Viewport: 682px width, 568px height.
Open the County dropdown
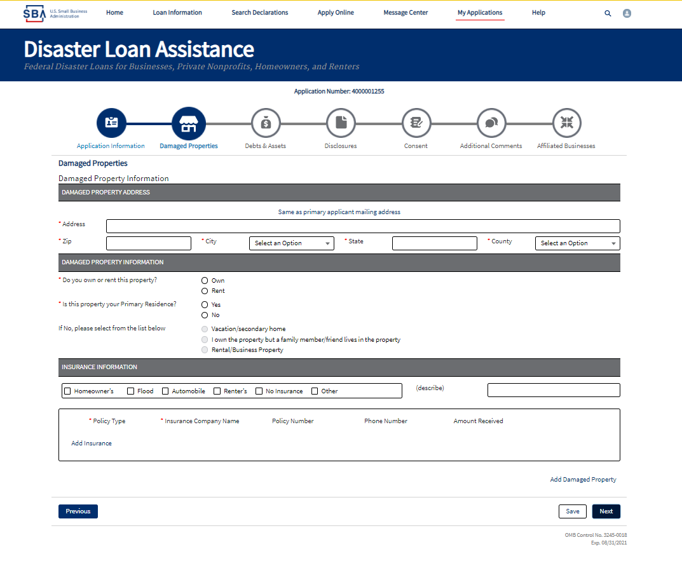[x=577, y=243]
